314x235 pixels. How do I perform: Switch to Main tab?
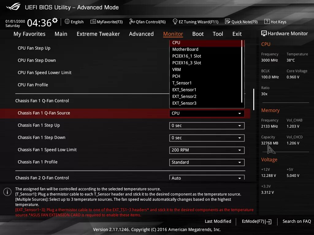click(x=61, y=34)
